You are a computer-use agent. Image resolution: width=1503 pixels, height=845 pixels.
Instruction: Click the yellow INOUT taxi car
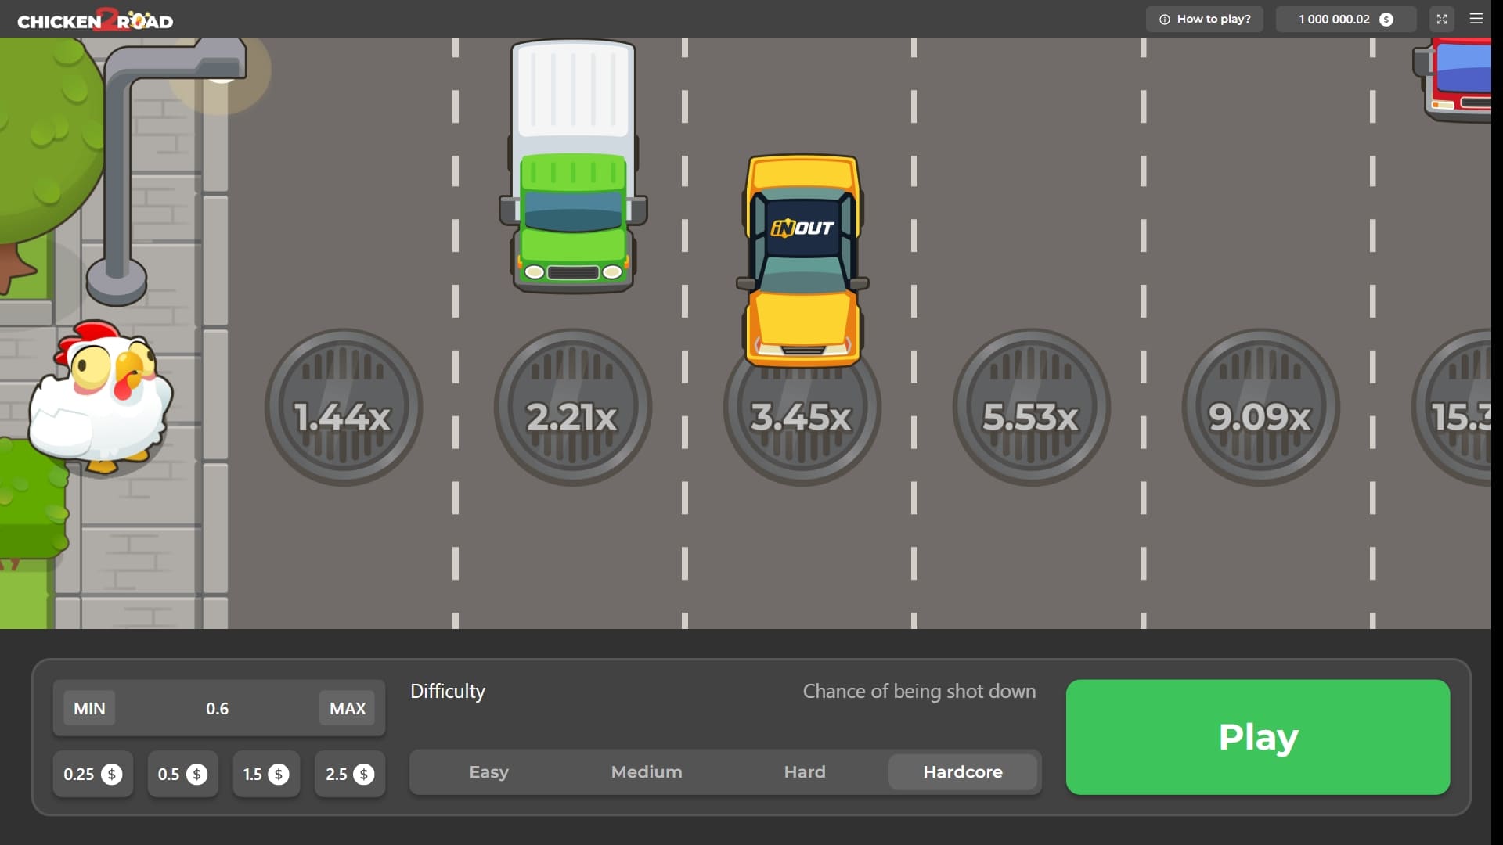(x=802, y=261)
